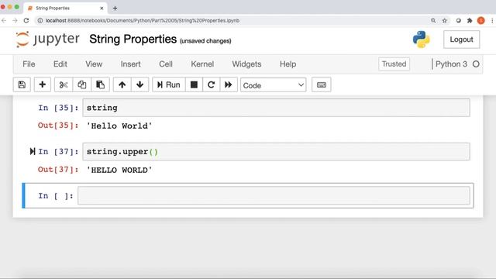496x279 pixels.
Task: Move selected cell down arrow
Action: pos(139,84)
